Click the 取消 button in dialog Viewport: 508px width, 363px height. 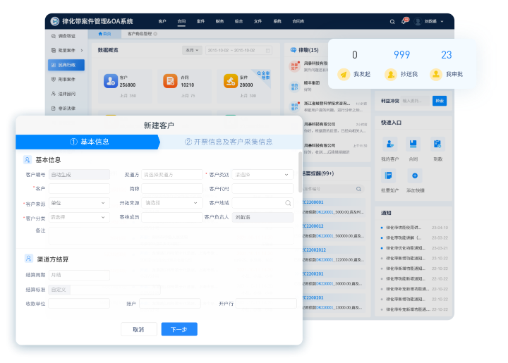click(139, 329)
